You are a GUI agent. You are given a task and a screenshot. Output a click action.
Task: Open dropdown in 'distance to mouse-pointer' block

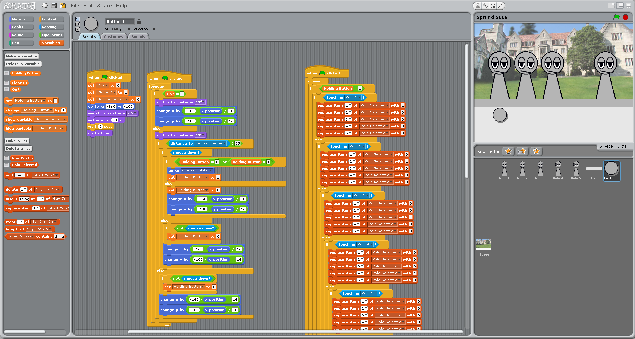(x=224, y=144)
